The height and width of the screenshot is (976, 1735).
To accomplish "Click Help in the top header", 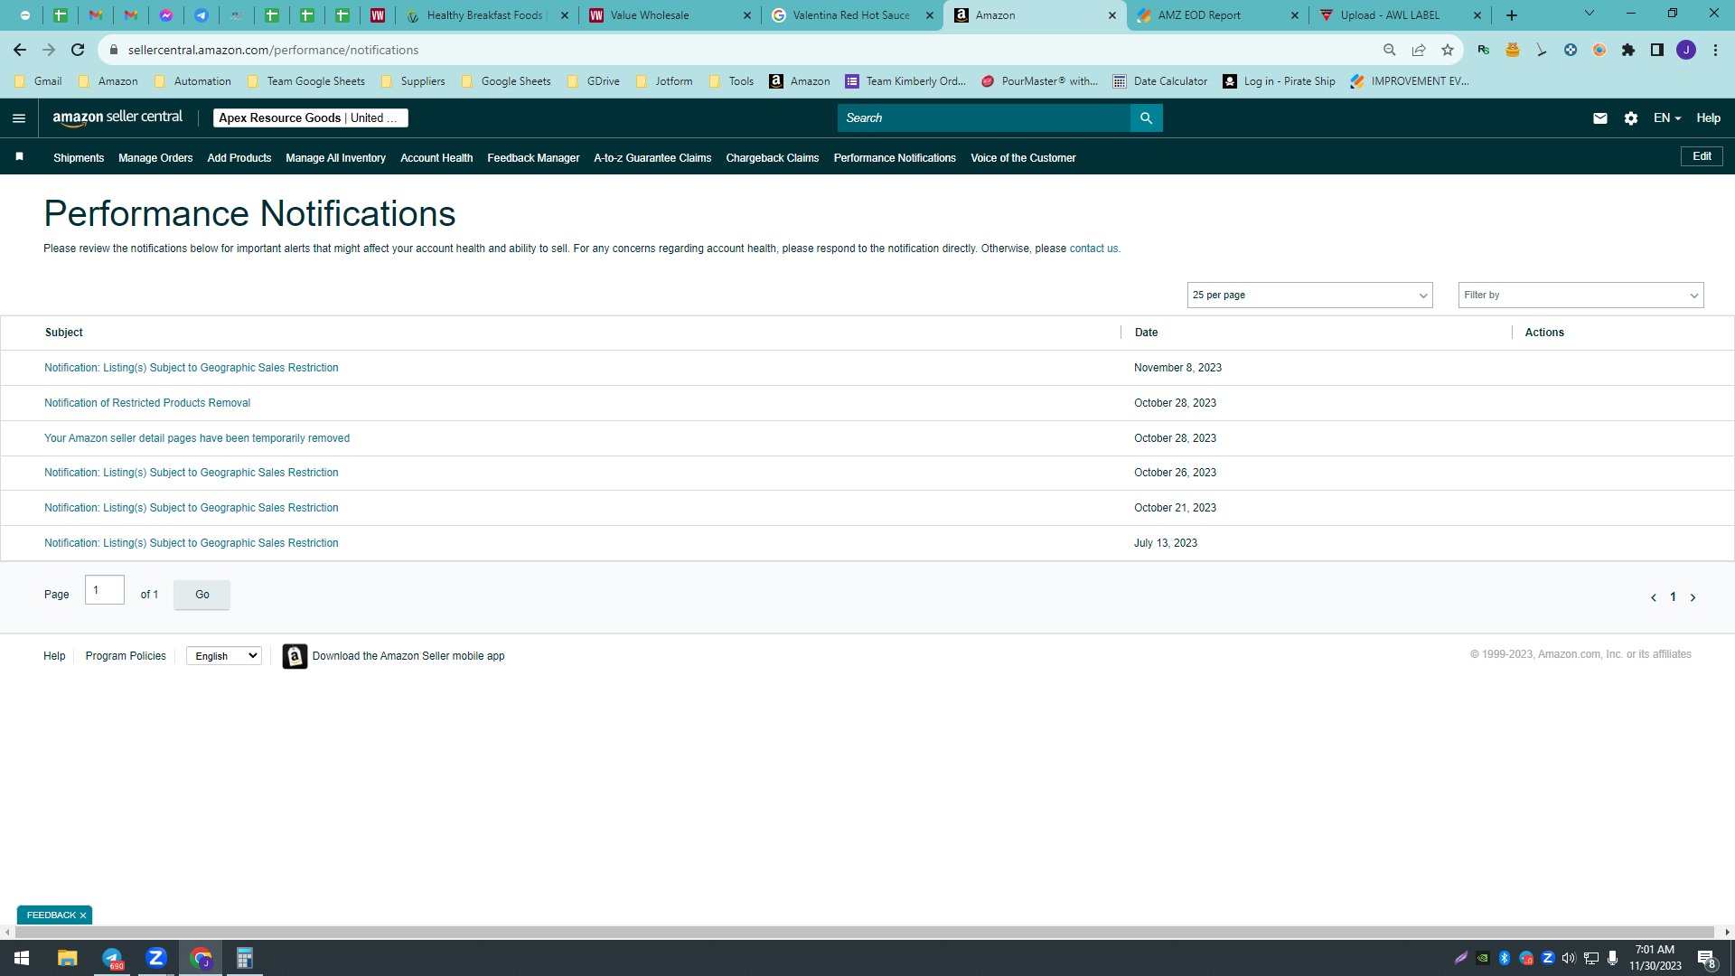I will coord(1708,118).
